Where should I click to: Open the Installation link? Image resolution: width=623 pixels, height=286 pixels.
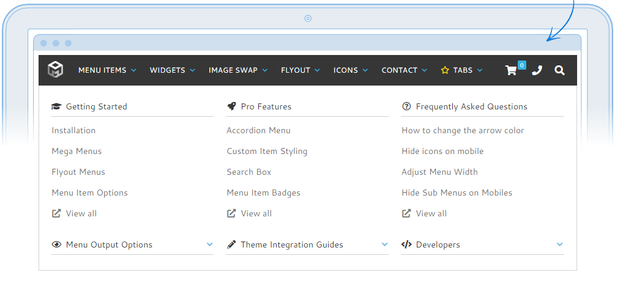point(73,130)
